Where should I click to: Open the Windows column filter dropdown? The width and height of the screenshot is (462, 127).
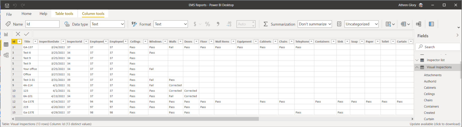pyautogui.click(x=165, y=42)
